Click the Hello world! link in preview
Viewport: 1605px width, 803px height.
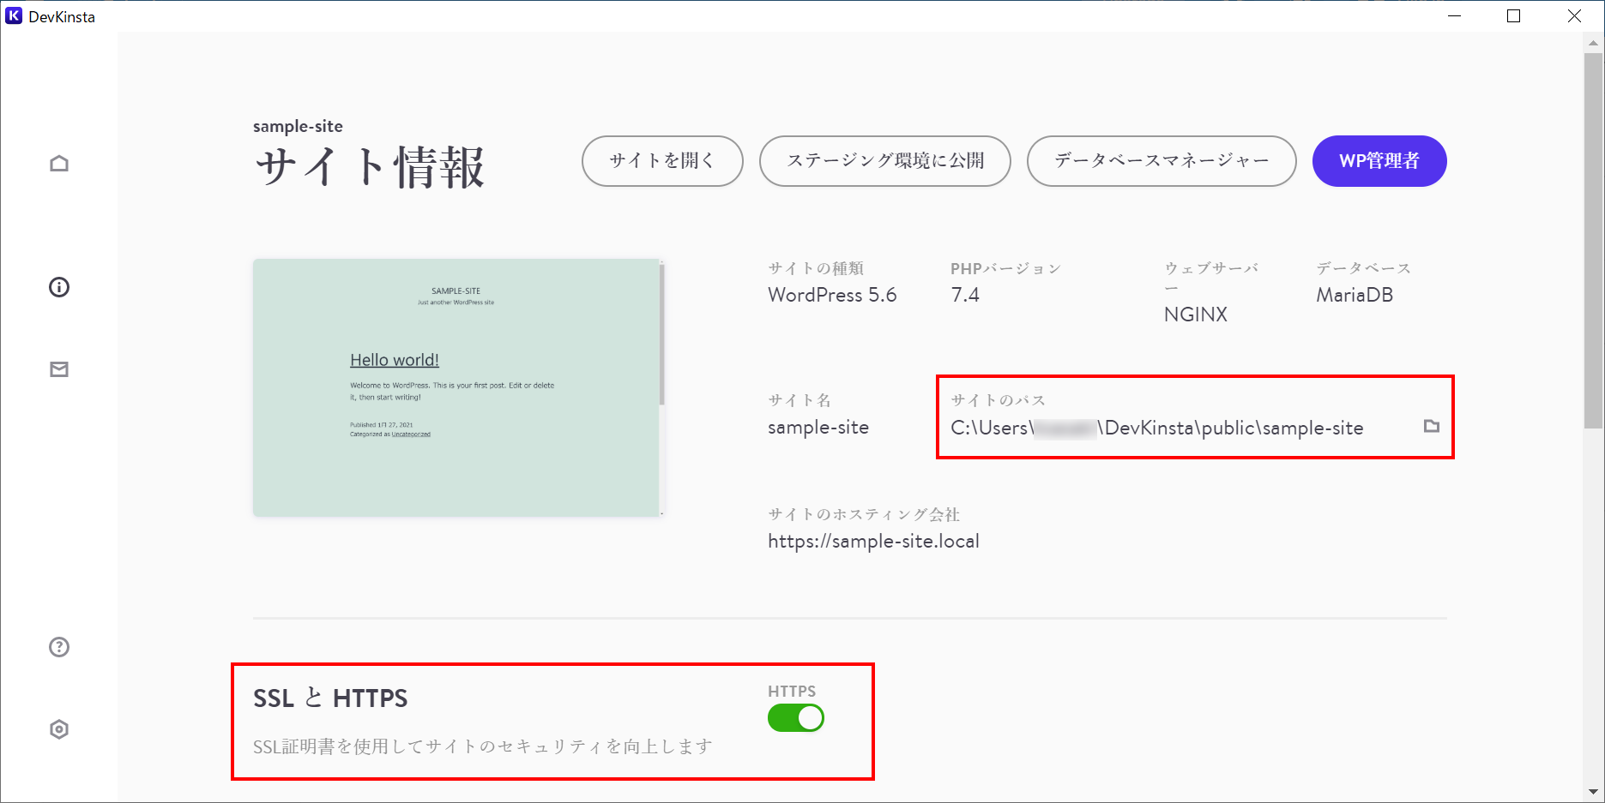pyautogui.click(x=395, y=360)
